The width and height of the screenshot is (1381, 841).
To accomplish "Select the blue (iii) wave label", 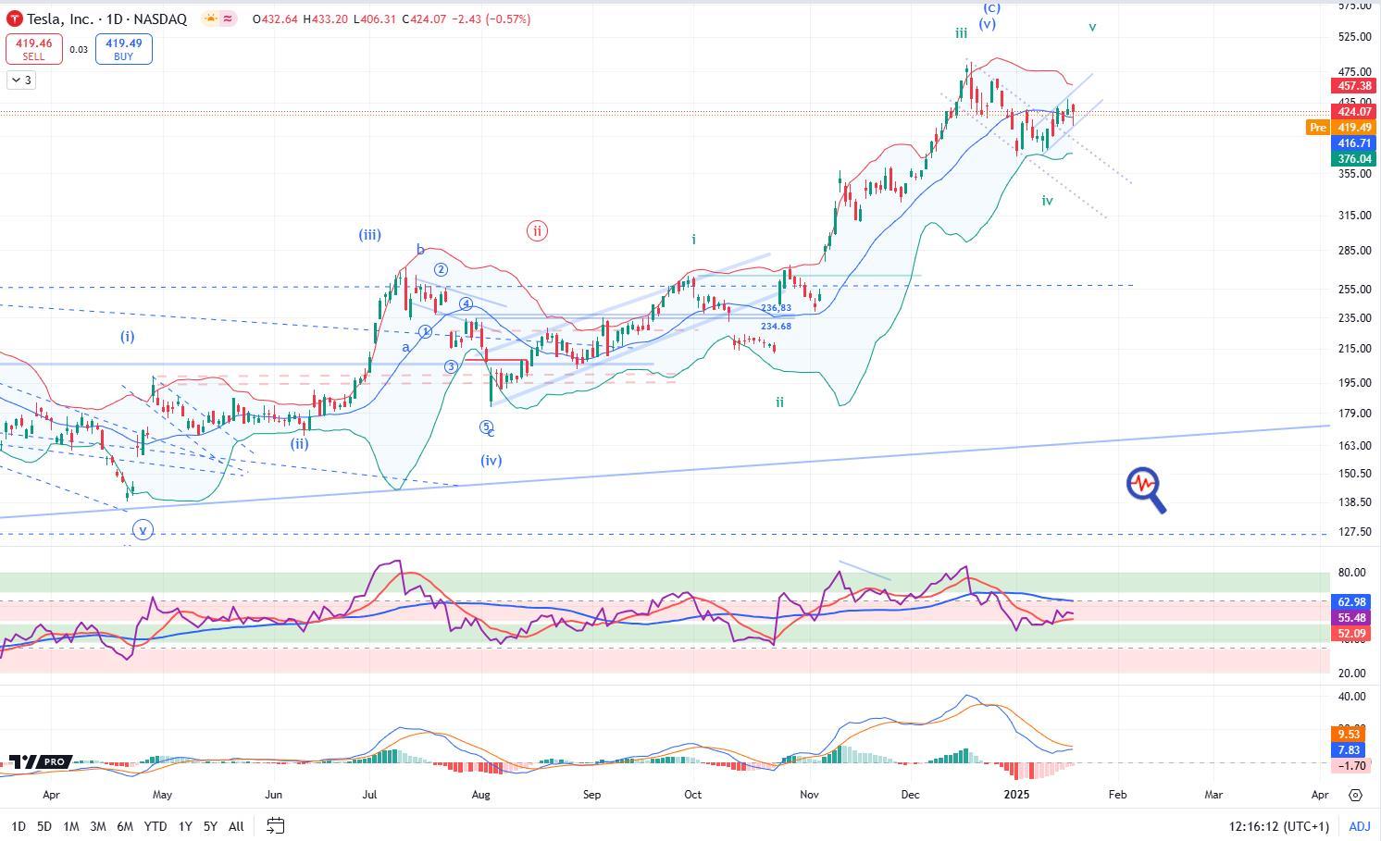I will 369,235.
